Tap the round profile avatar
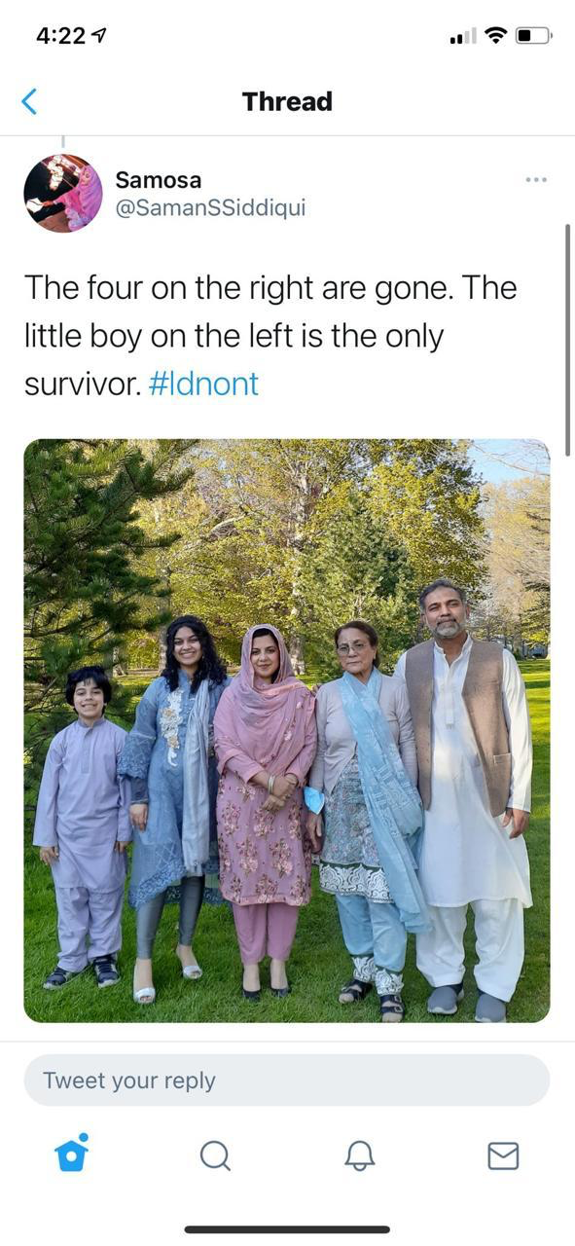The height and width of the screenshot is (1246, 575). (x=63, y=193)
